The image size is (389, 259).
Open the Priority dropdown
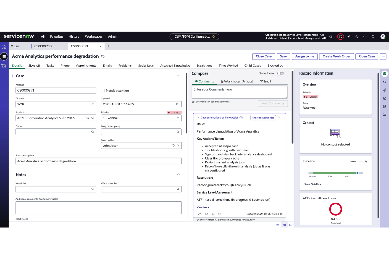point(141,118)
